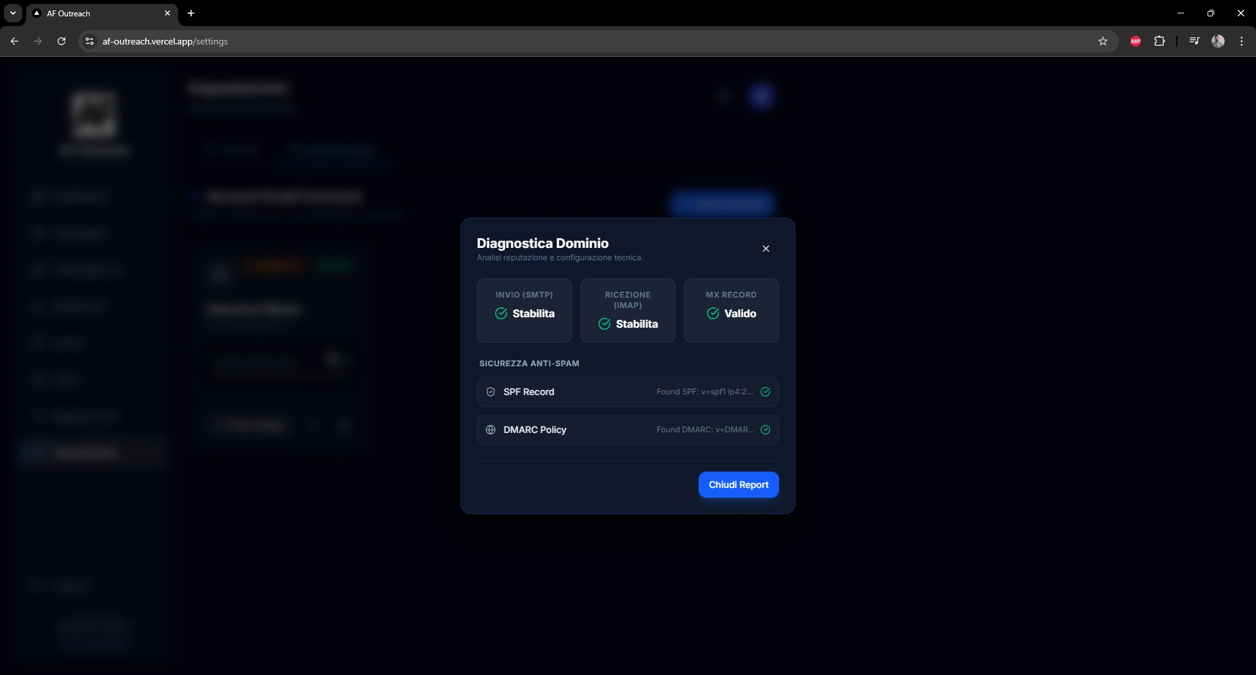Viewport: 1256px width, 675px height.
Task: Select the "Found DMARC: v=DMAR..." value
Action: point(705,430)
